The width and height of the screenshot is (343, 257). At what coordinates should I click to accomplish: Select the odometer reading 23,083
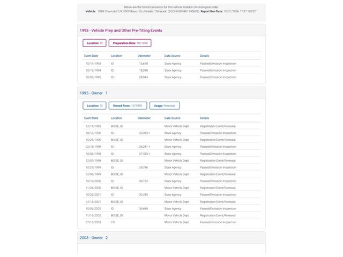pyautogui.click(x=144, y=133)
